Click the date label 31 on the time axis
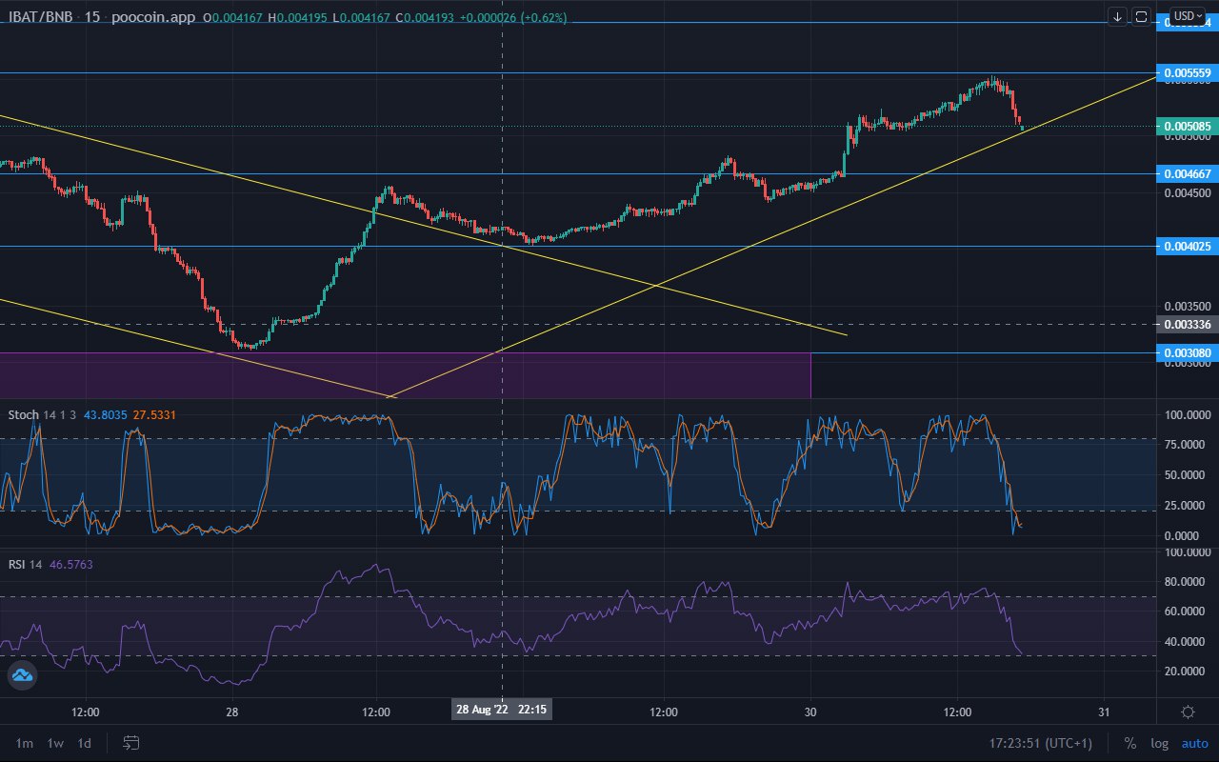Image resolution: width=1219 pixels, height=762 pixels. click(1104, 712)
